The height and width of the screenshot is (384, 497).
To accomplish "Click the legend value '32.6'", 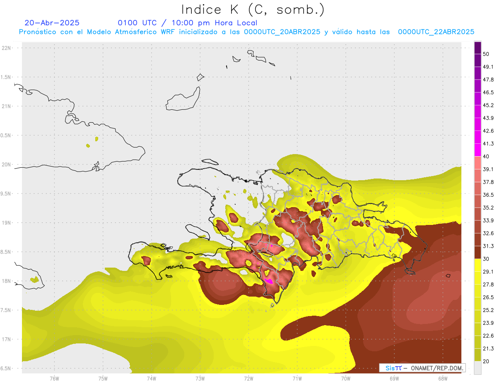I will [488, 233].
